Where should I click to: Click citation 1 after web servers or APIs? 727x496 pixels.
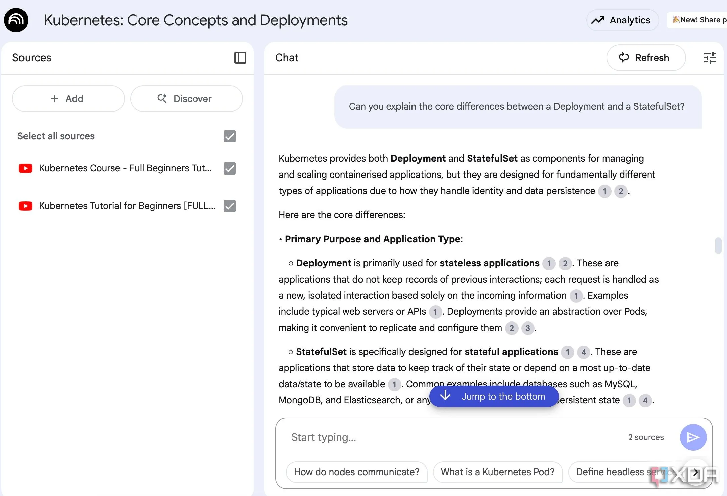click(435, 312)
